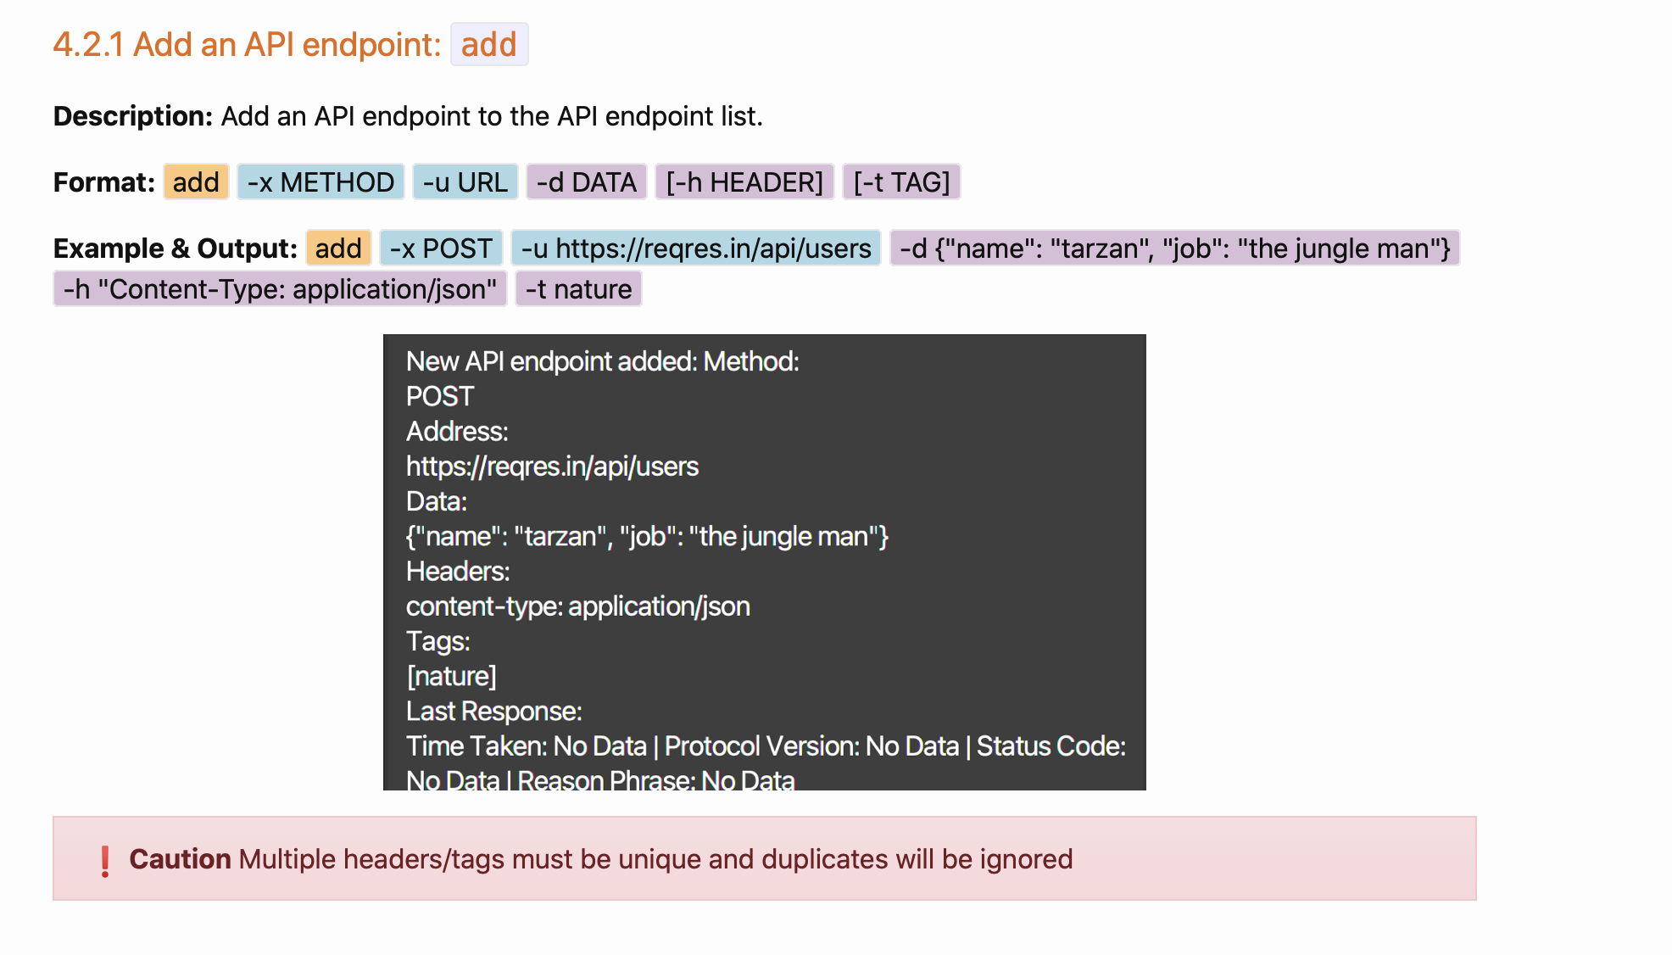Select the -t nature tag badge
Screen dimensions: 1672x955
[x=577, y=288]
